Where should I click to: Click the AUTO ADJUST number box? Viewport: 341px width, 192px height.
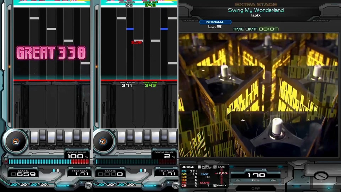click(x=199, y=167)
